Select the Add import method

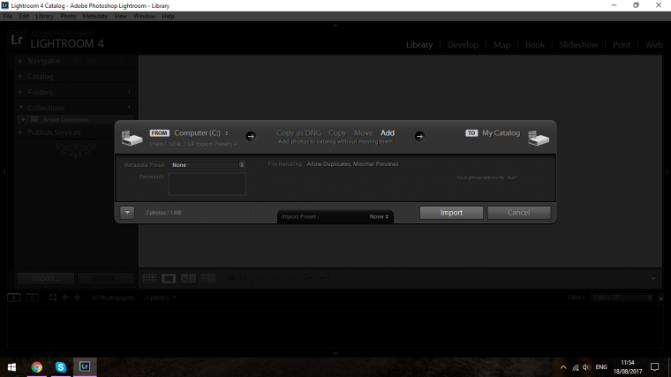point(388,133)
